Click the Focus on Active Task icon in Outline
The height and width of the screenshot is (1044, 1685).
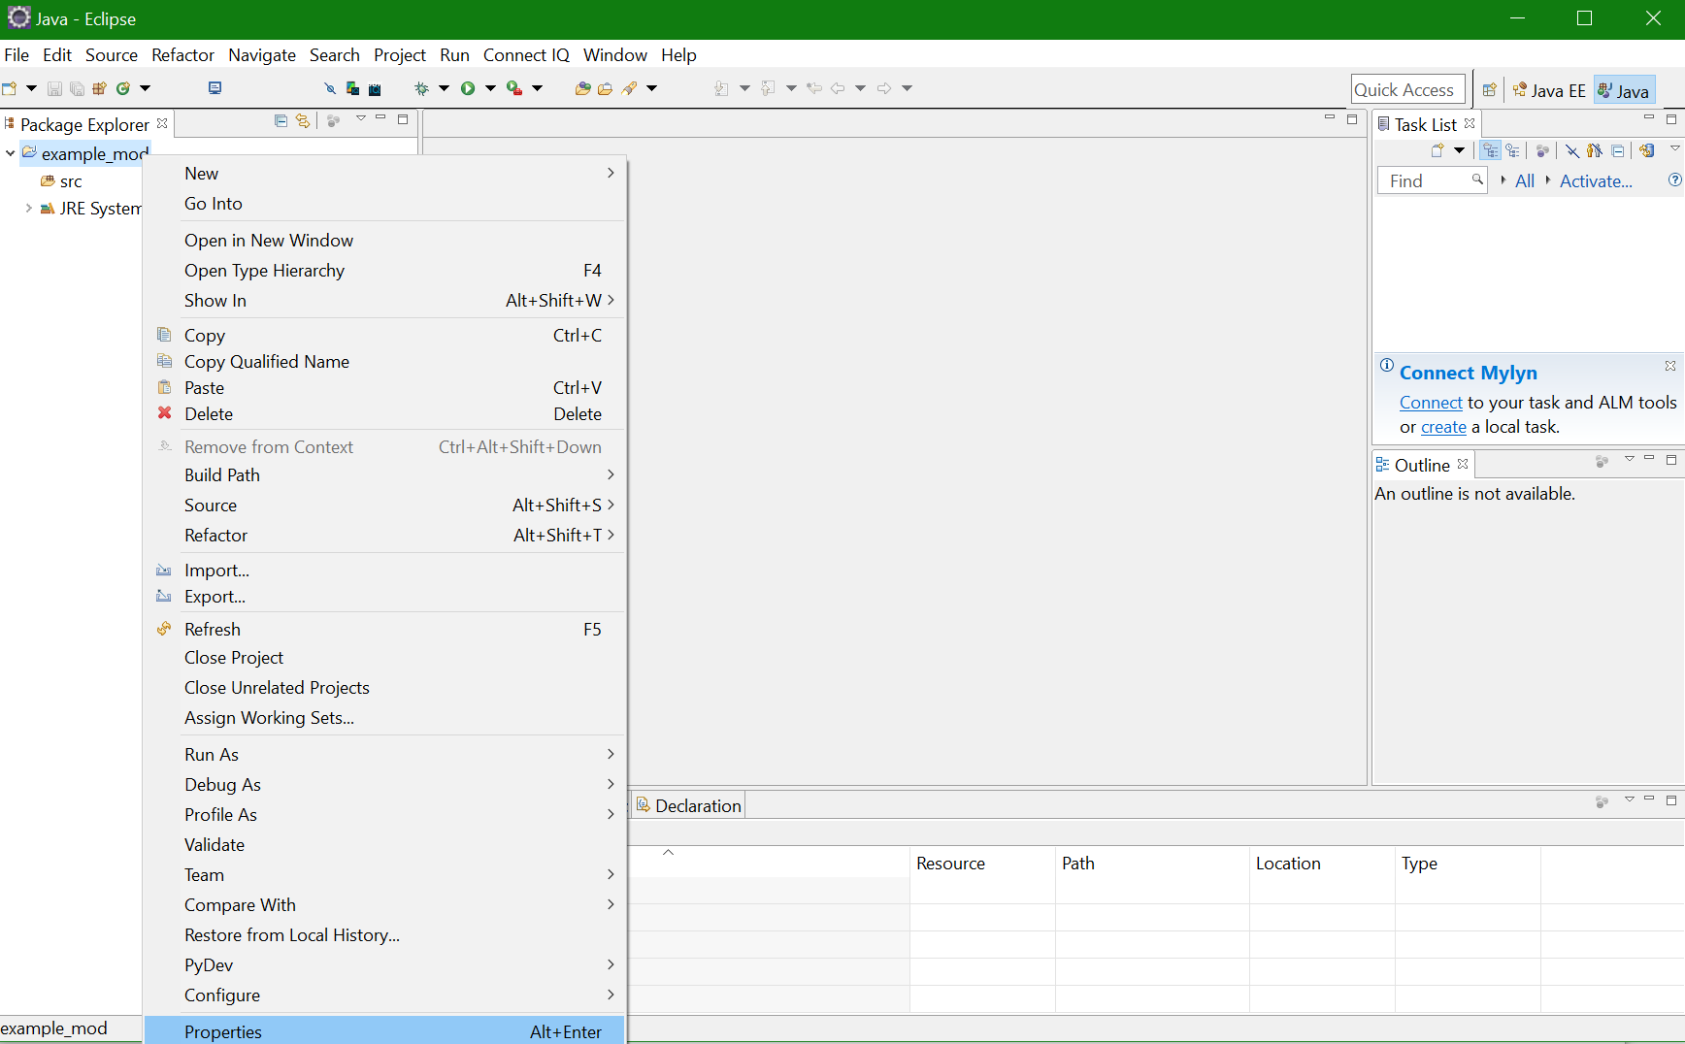click(1602, 462)
